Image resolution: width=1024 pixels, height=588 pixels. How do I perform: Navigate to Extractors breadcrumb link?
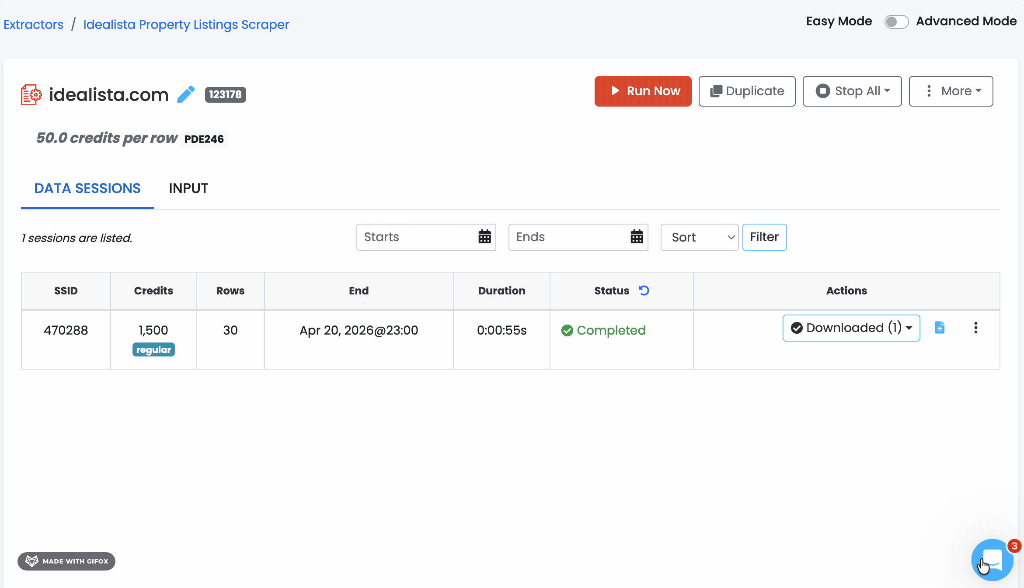tap(33, 24)
